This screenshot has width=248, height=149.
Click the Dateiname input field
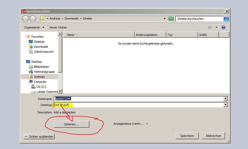139,99
